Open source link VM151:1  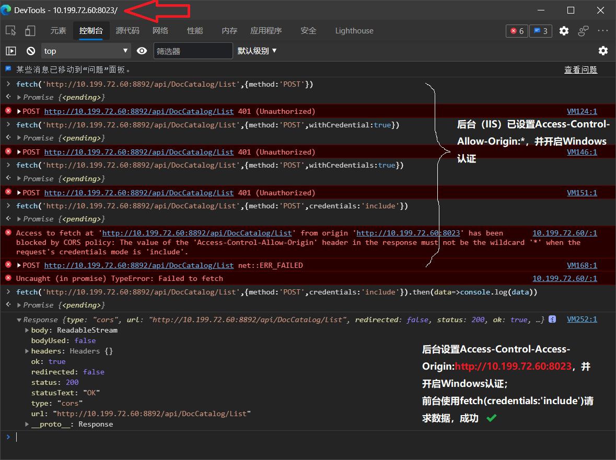point(582,193)
